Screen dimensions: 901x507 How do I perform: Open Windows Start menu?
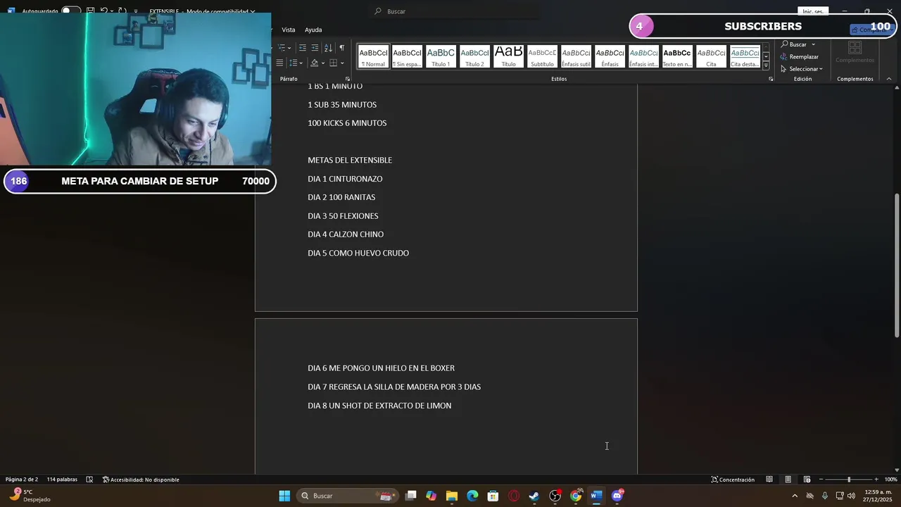284,496
